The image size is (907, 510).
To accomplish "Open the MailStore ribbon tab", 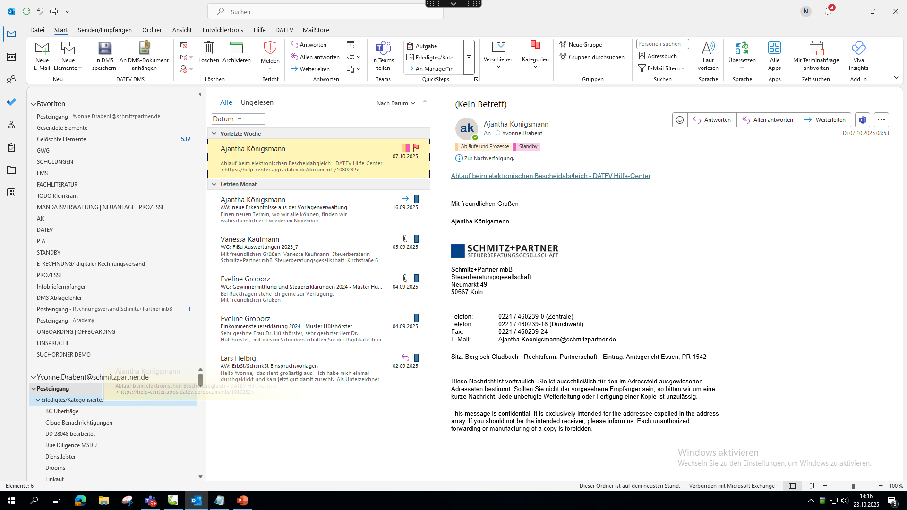I will pos(316,30).
